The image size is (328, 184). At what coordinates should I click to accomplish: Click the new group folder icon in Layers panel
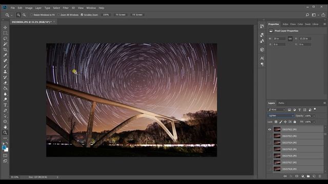308,176
